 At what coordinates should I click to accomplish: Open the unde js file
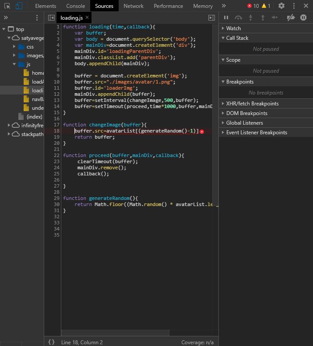pyautogui.click(x=34, y=108)
